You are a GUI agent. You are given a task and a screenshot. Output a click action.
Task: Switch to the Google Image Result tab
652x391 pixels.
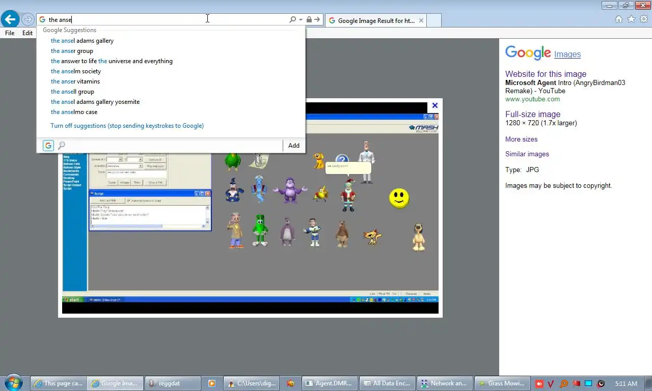[375, 21]
